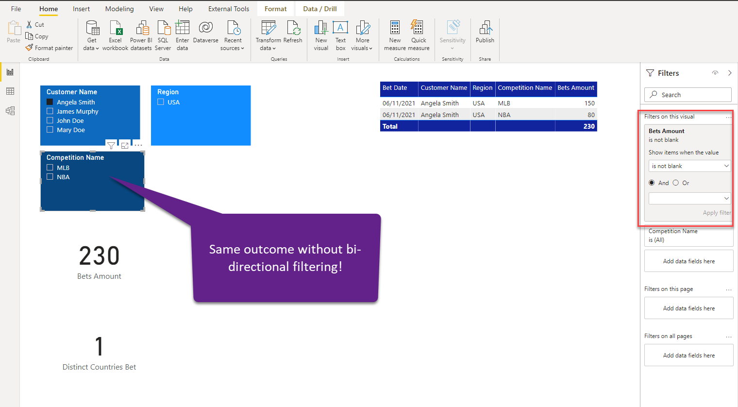The height and width of the screenshot is (407, 738).
Task: Create a New measure
Action: click(x=395, y=35)
